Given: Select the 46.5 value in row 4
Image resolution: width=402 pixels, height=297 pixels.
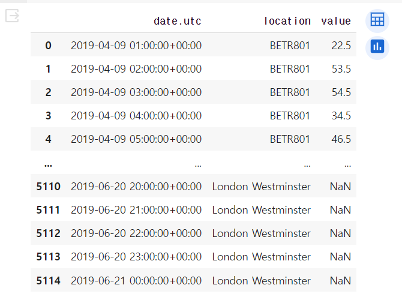Looking at the screenshot, I should pyautogui.click(x=341, y=139).
